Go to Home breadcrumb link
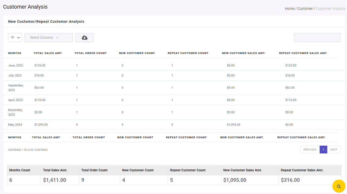347x194 pixels. [x=289, y=9]
